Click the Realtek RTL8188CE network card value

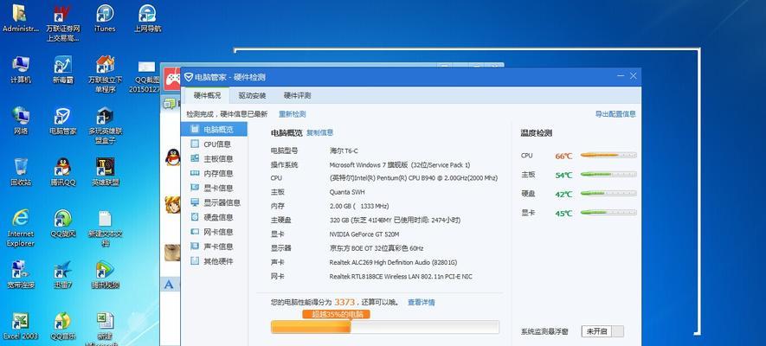(x=401, y=277)
